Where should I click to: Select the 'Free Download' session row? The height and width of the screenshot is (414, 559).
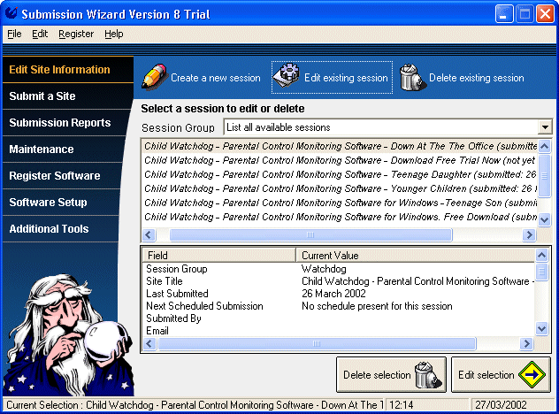(x=341, y=217)
